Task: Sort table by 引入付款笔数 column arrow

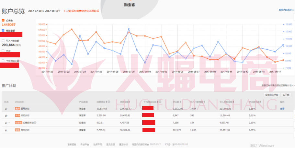Action: [204, 102]
